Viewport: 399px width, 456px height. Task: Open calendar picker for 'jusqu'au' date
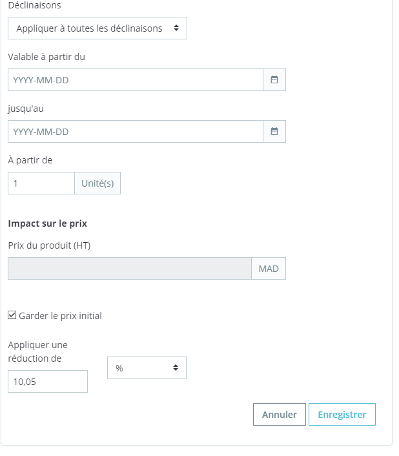[274, 132]
